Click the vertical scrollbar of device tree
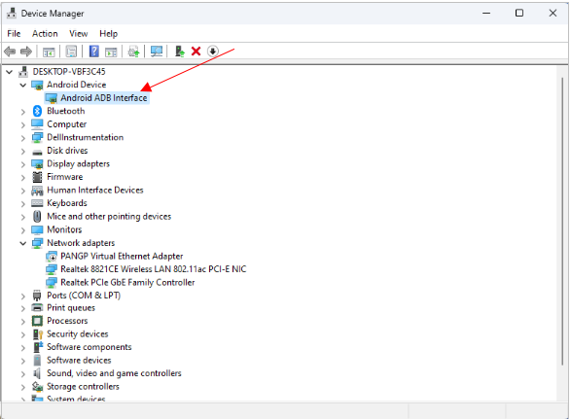The width and height of the screenshot is (571, 419). pos(562,233)
